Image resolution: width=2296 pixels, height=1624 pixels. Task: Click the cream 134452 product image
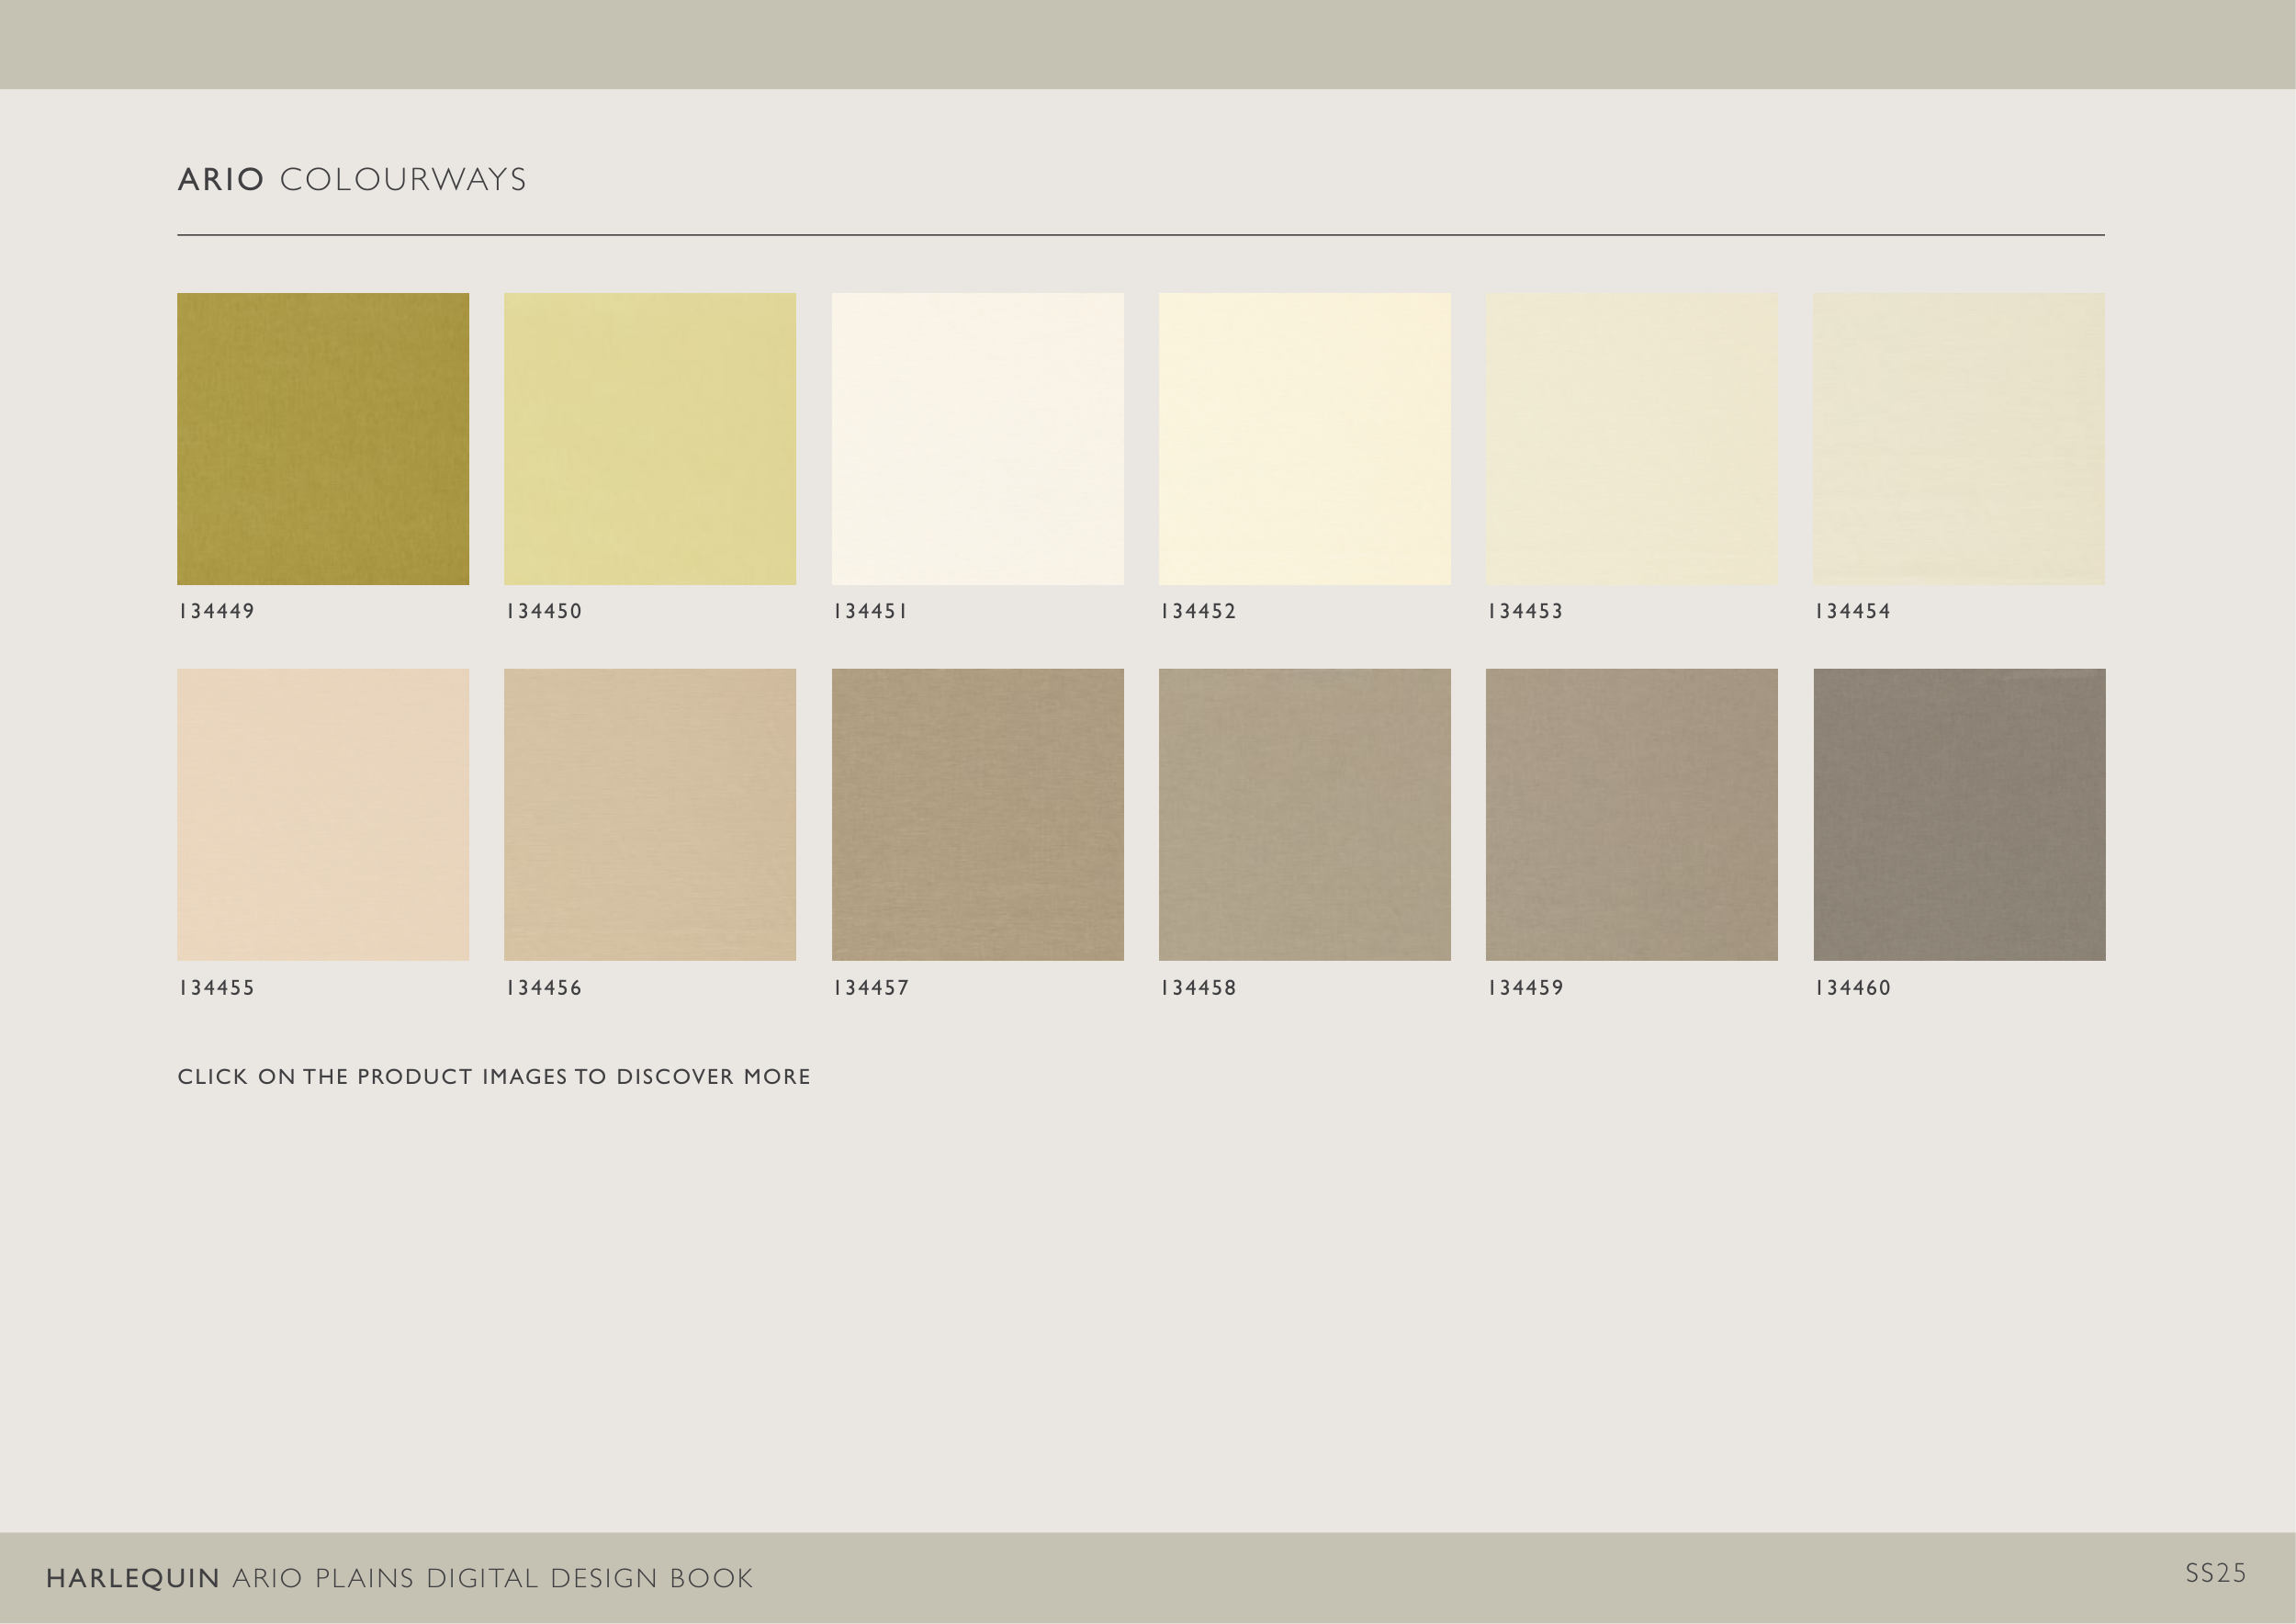click(1304, 439)
